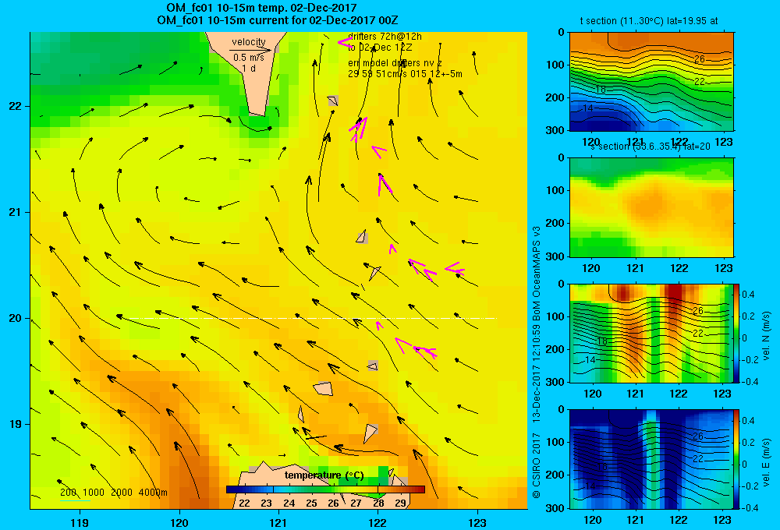The width and height of the screenshot is (780, 530).
Task: Select the '29 59 51cm/s 015 12+-5m' stats line
Action: pos(405,73)
